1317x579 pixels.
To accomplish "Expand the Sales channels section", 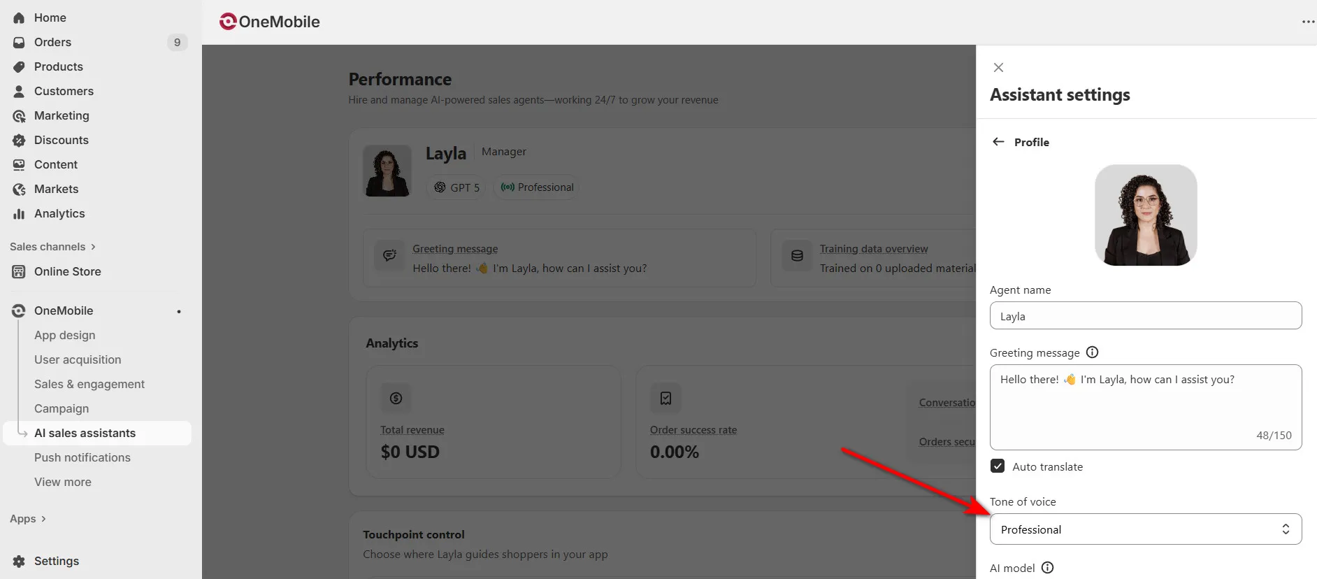I will [52, 247].
